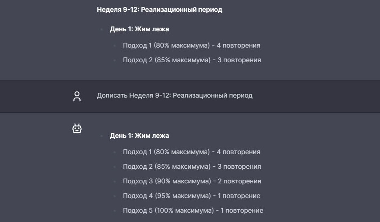Click the user message Дописать Неделя 9-12

click(x=174, y=95)
